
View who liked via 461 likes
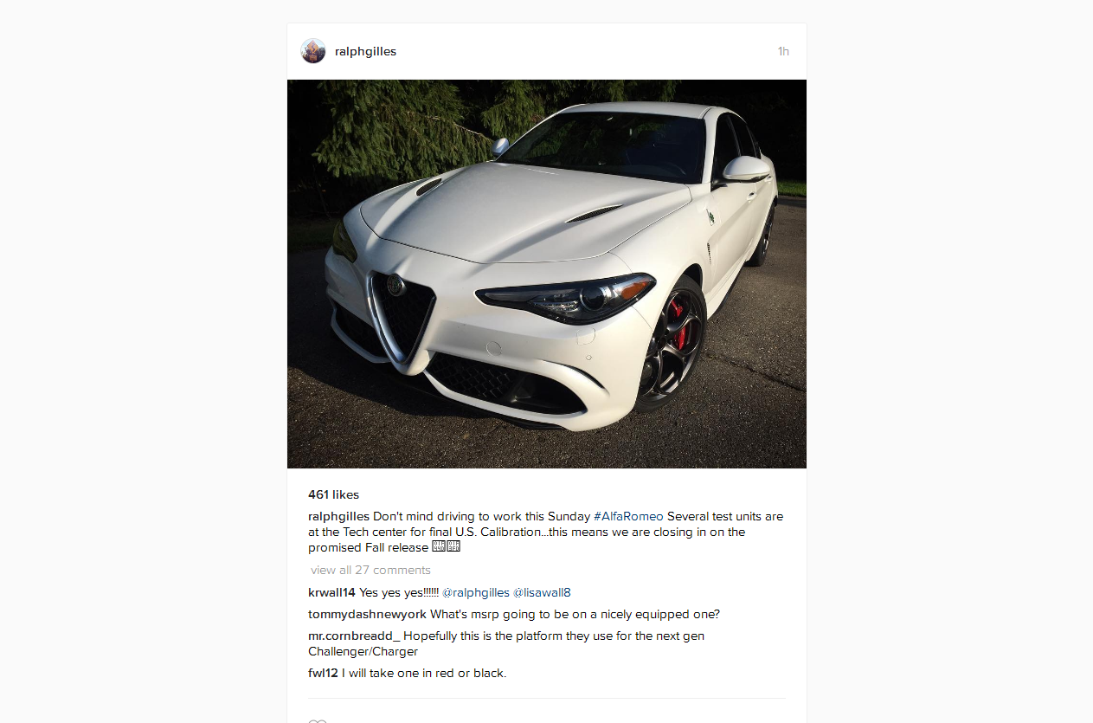coord(333,495)
